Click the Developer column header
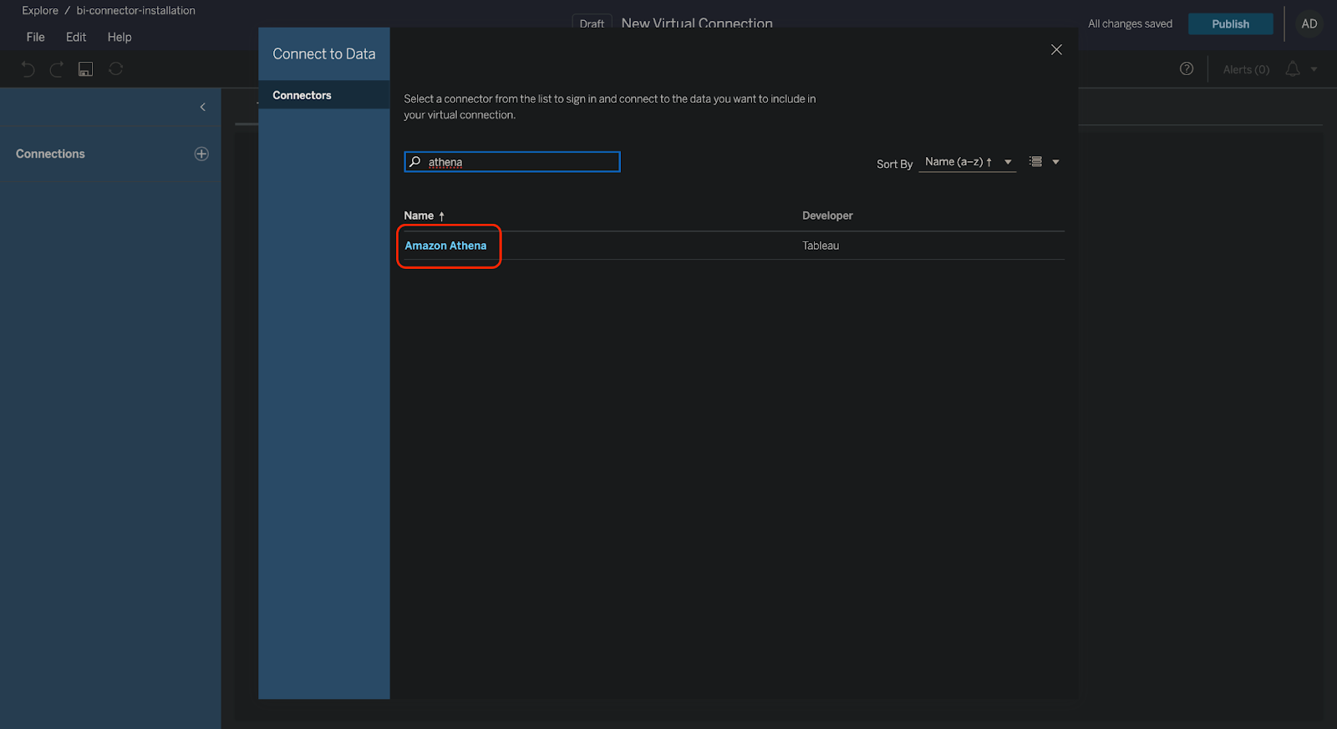The height and width of the screenshot is (729, 1337). (827, 215)
